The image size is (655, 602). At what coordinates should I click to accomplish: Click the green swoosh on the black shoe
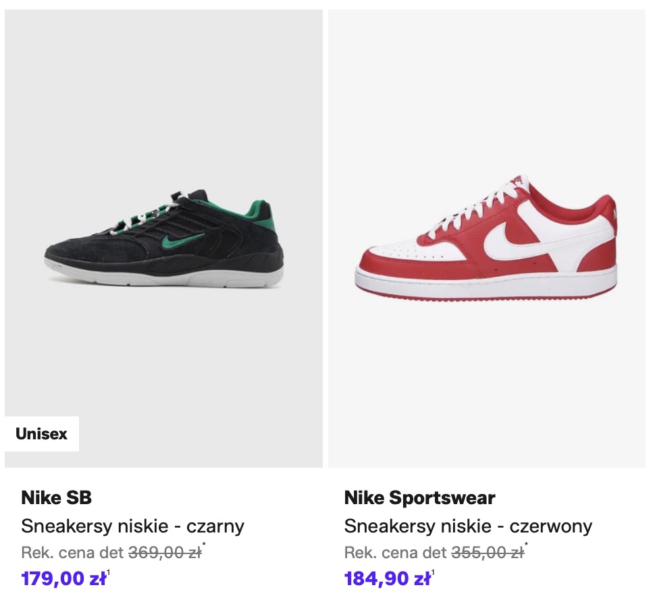click(182, 238)
